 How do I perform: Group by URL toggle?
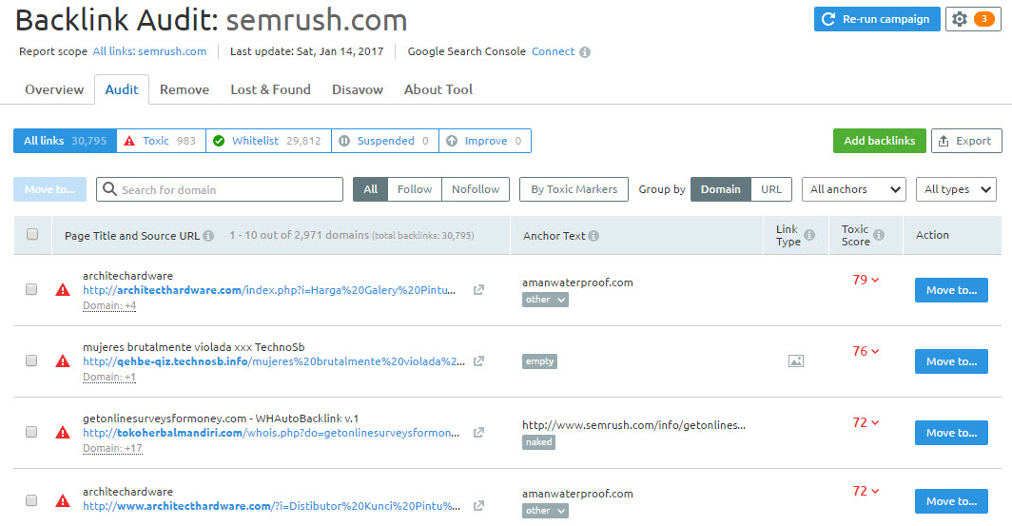coord(771,189)
